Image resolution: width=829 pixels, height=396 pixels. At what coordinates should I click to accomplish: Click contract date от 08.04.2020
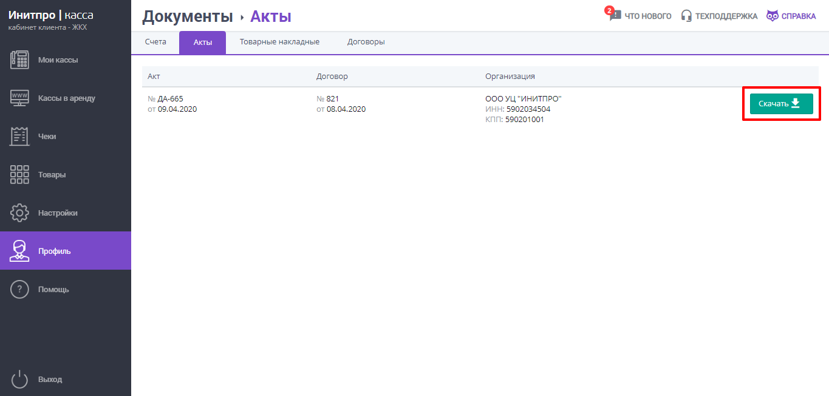click(341, 109)
